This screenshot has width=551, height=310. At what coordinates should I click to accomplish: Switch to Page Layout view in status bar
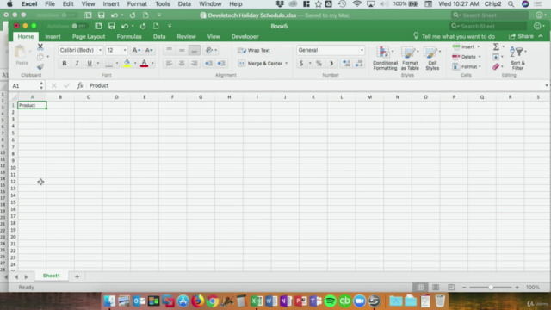point(436,287)
